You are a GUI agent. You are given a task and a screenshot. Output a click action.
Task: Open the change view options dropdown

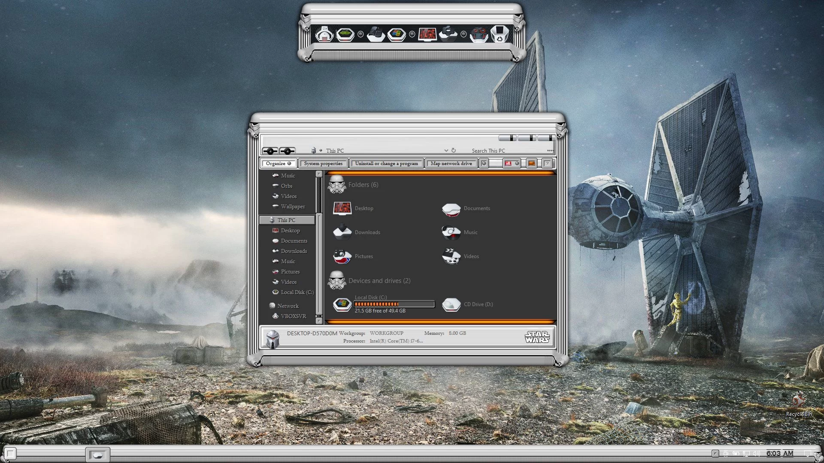[517, 163]
